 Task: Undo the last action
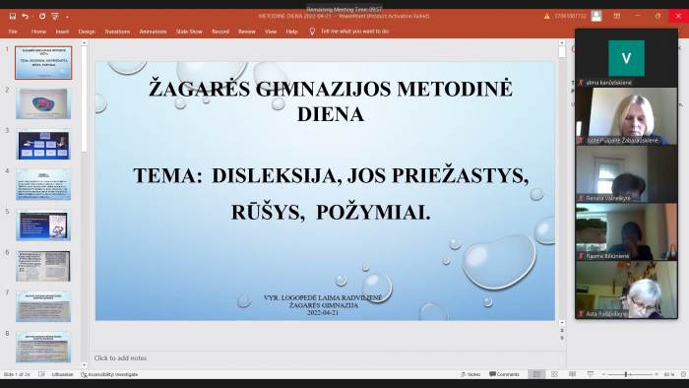(25, 17)
